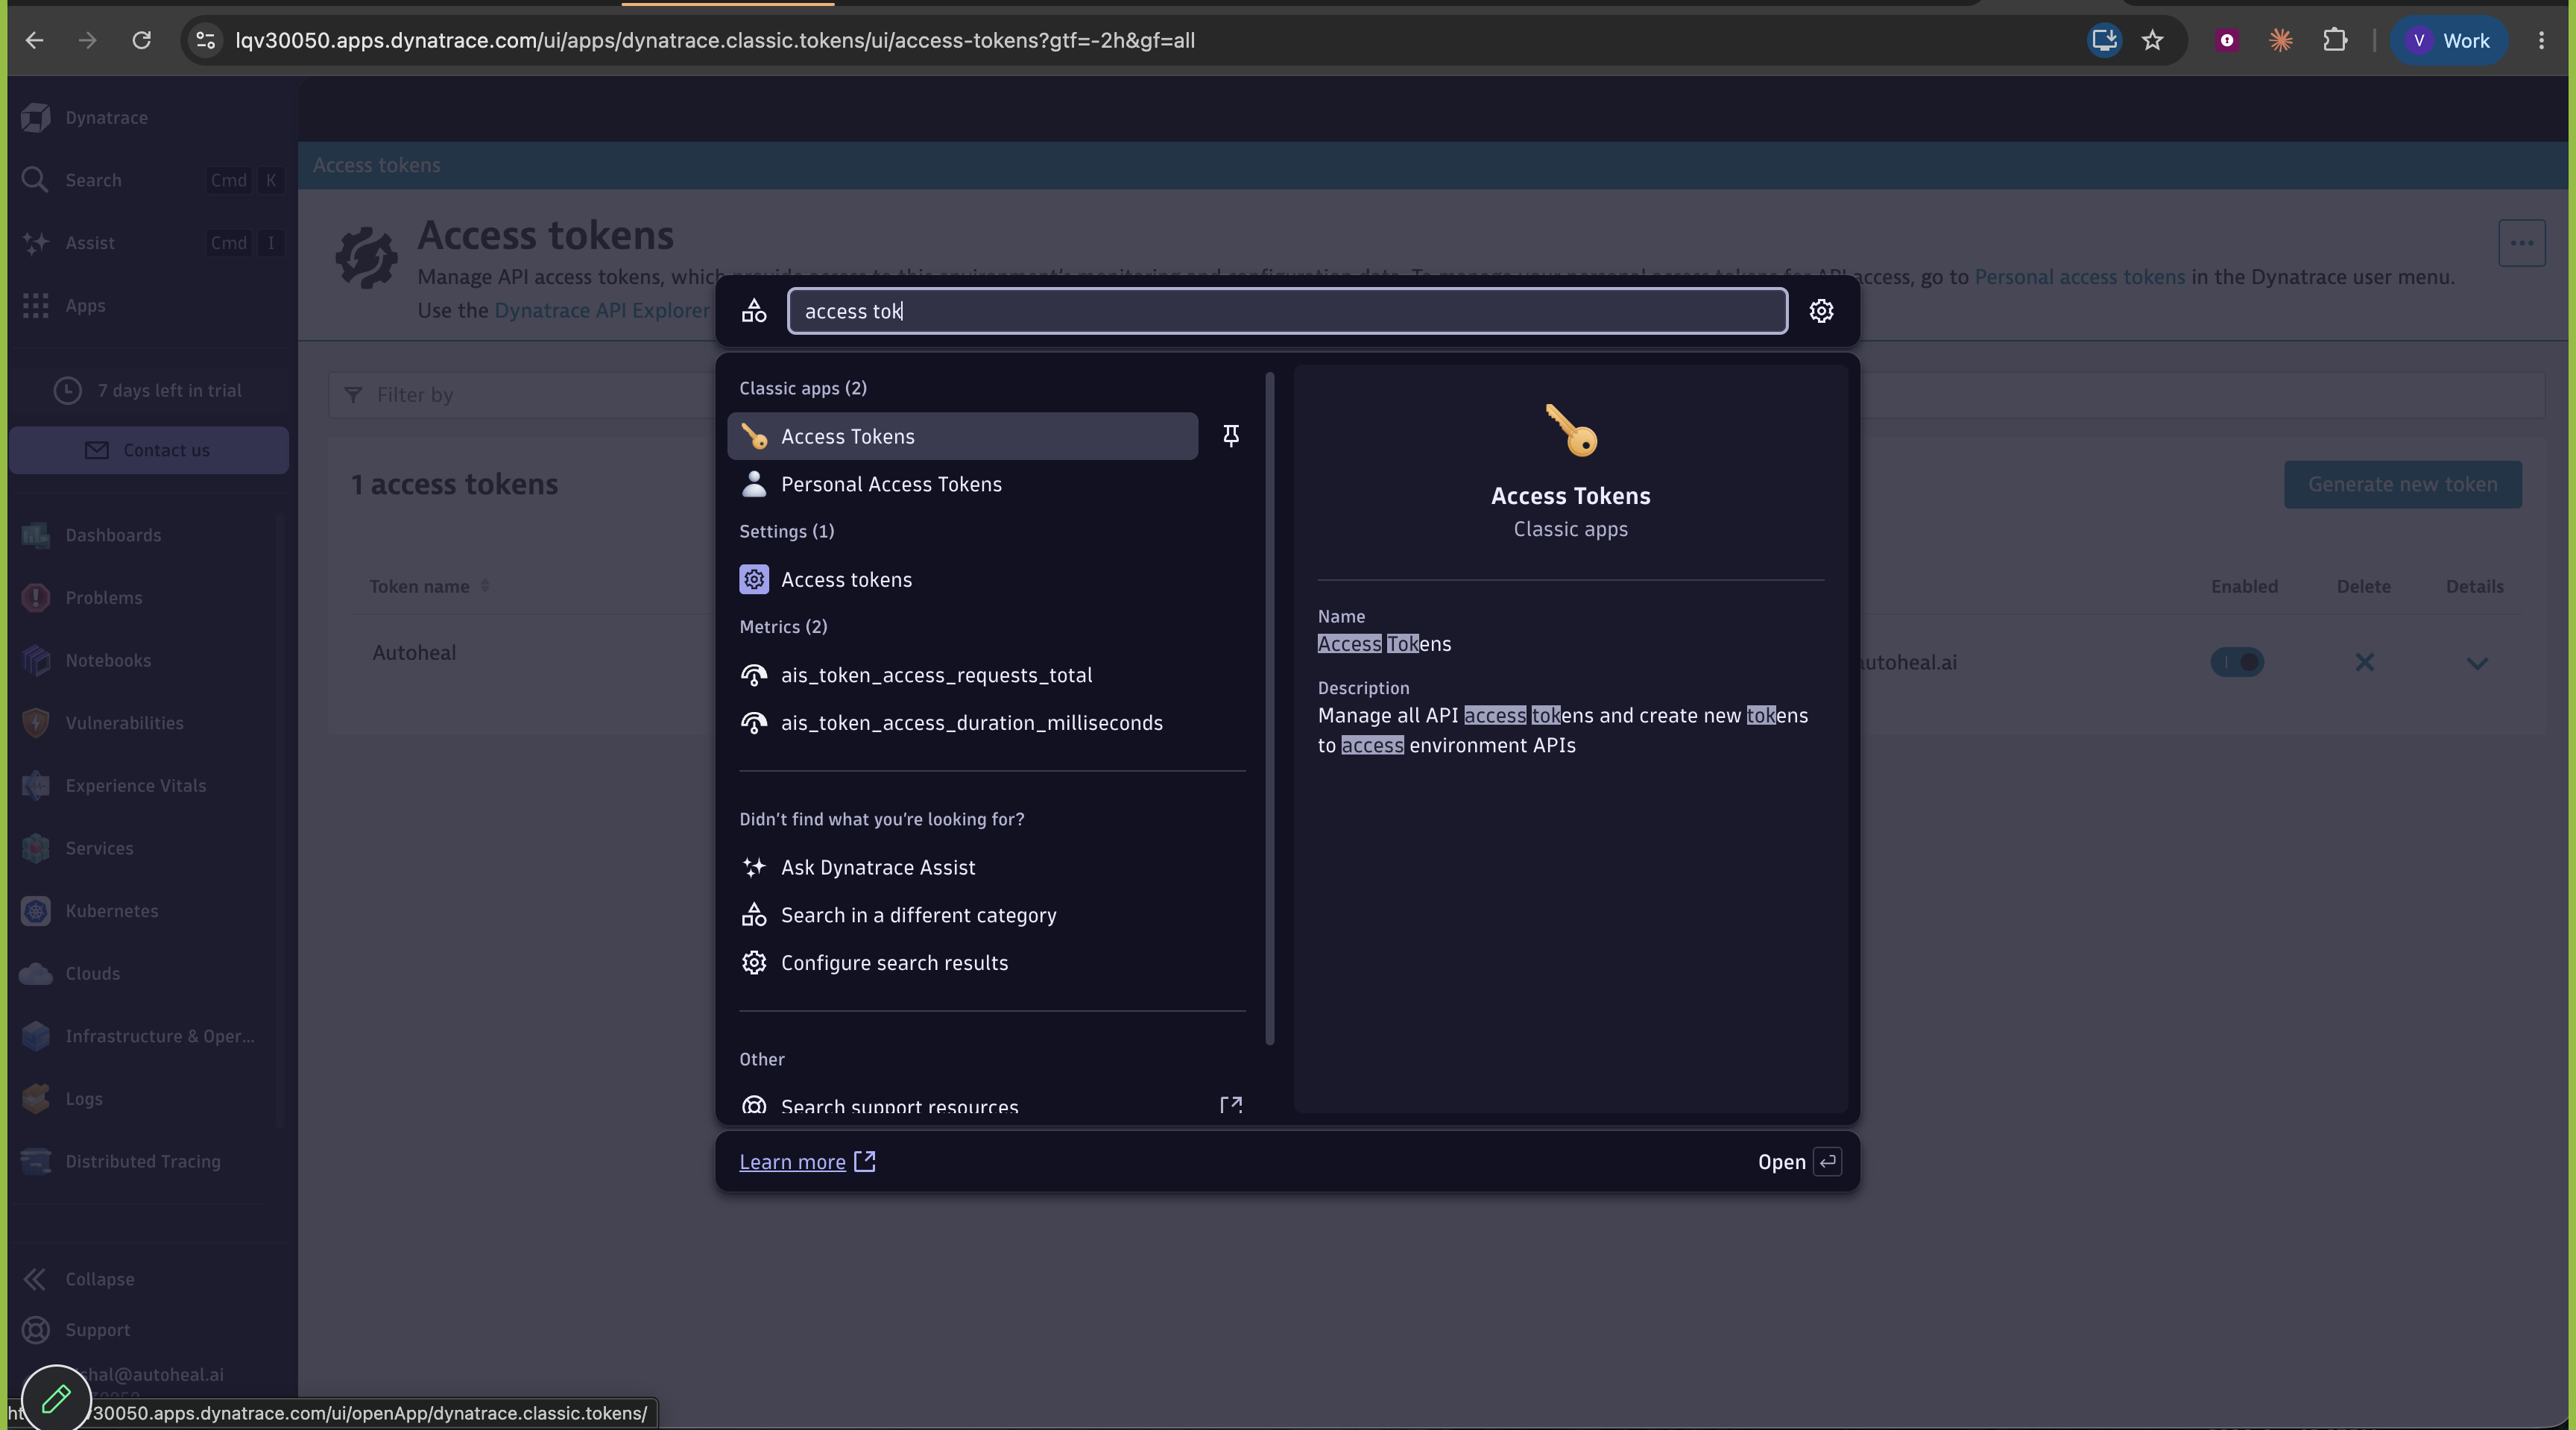
Task: Click the Contact us button
Action: [148, 450]
